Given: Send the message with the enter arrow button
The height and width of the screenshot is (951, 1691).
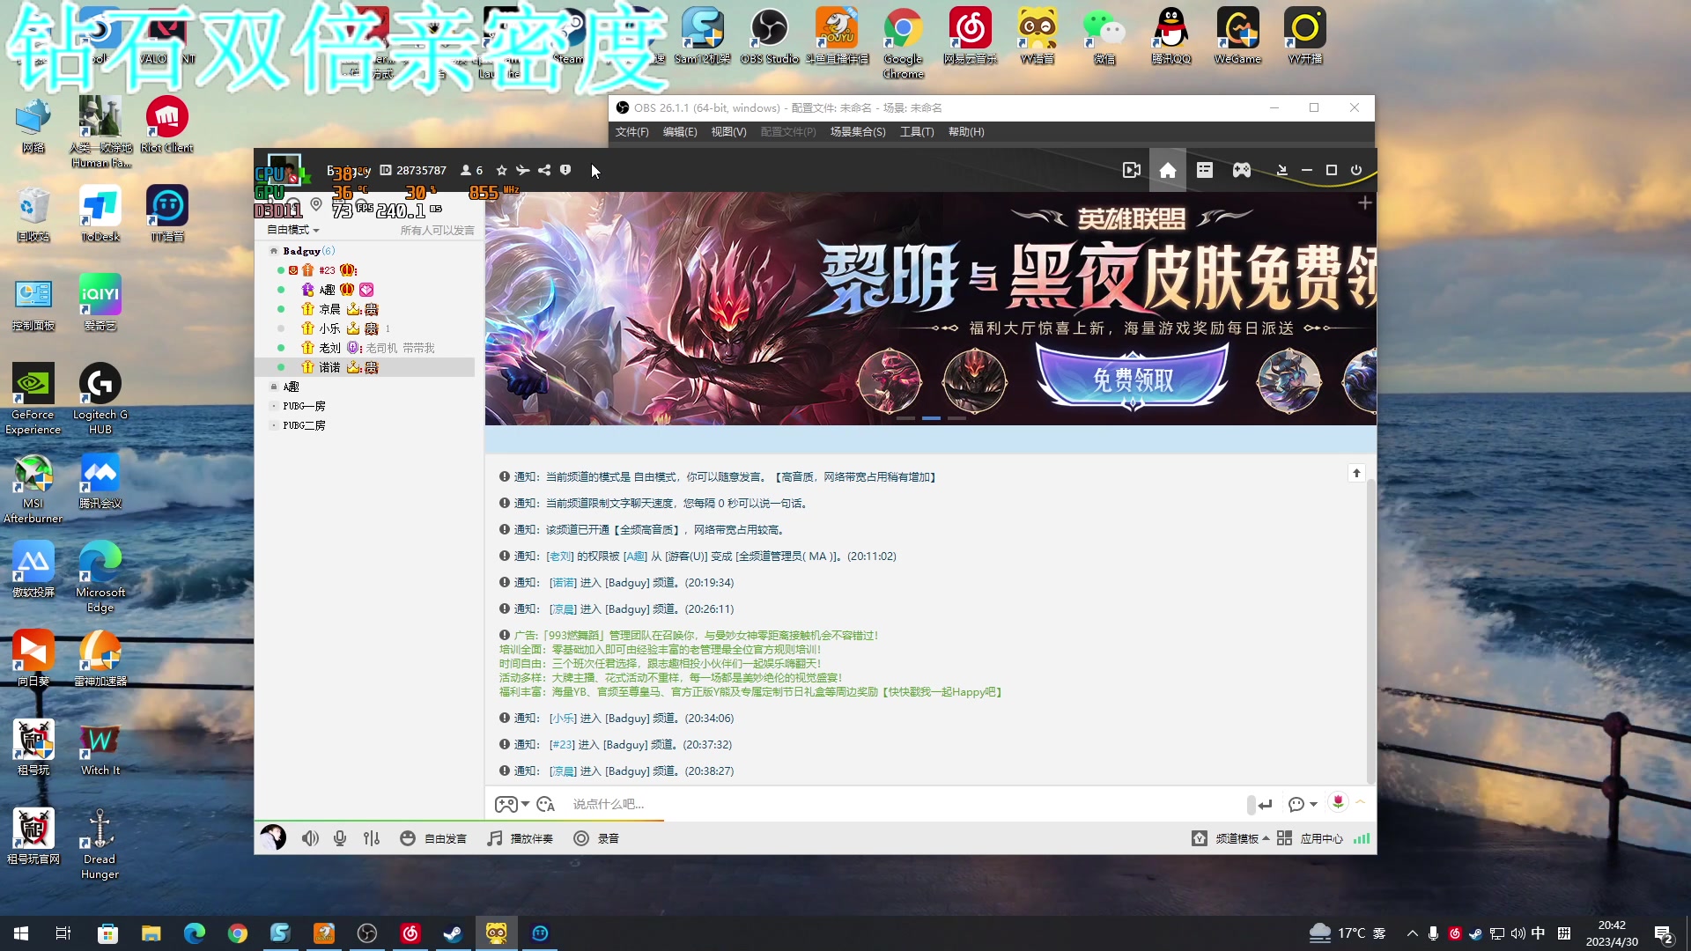Looking at the screenshot, I should pos(1266,804).
